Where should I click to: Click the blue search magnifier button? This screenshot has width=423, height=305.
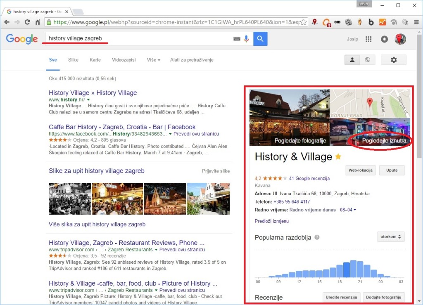260,39
